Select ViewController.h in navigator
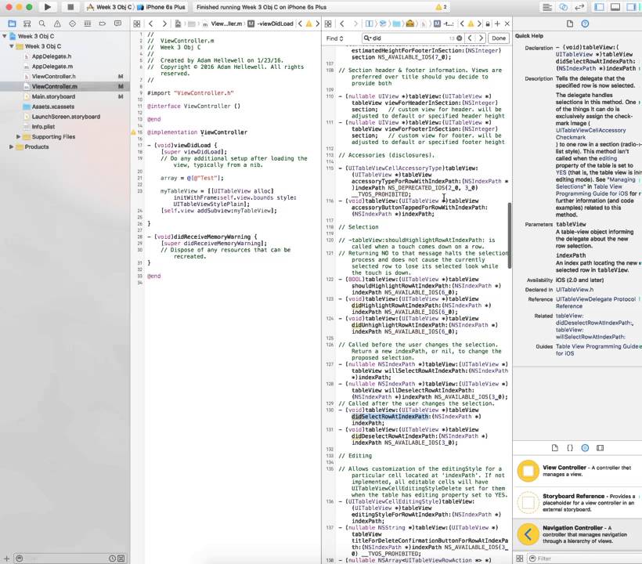This screenshot has height=564, width=642. click(54, 76)
